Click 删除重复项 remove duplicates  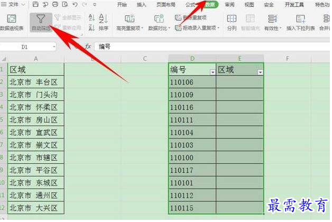190,18
